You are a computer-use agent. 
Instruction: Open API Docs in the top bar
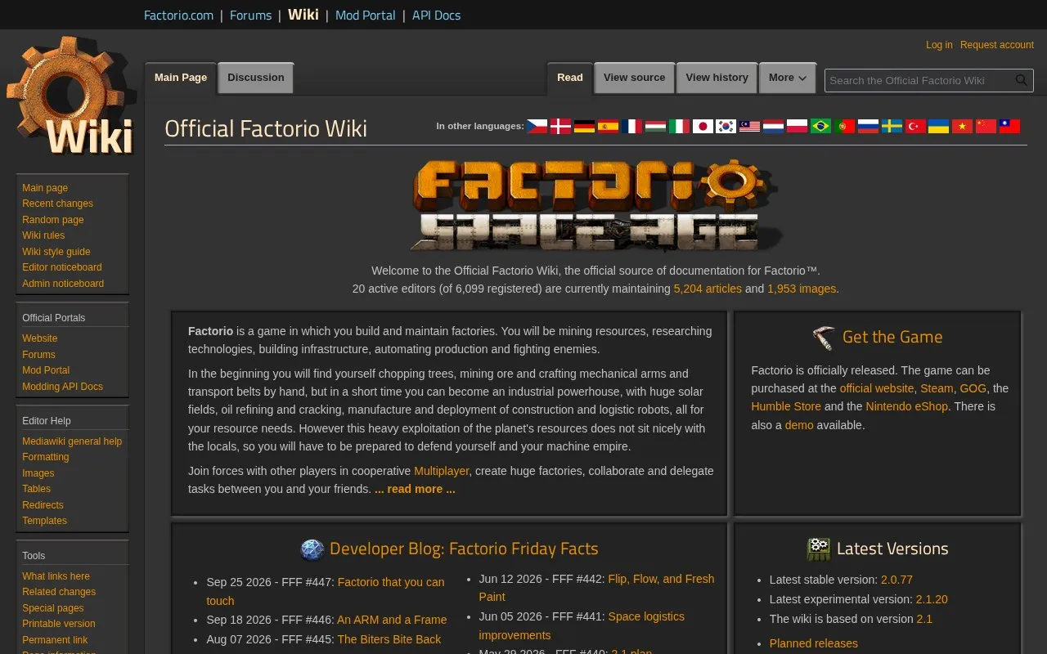(x=436, y=15)
